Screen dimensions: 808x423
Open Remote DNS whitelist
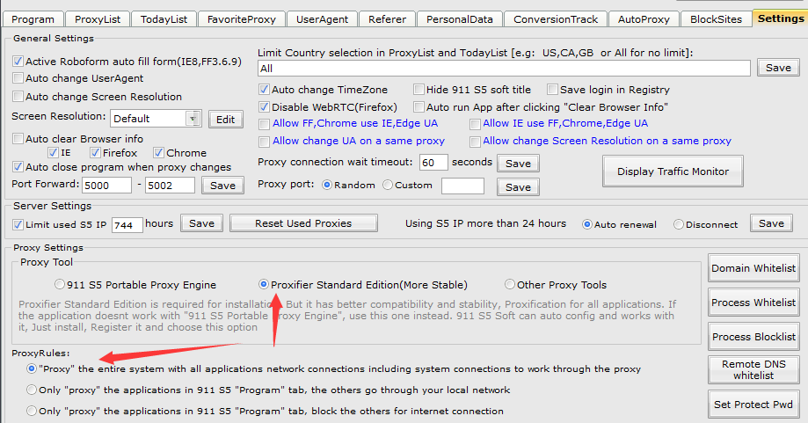pyautogui.click(x=753, y=369)
